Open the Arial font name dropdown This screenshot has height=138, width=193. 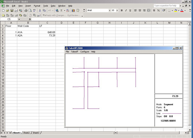(x=109, y=11)
